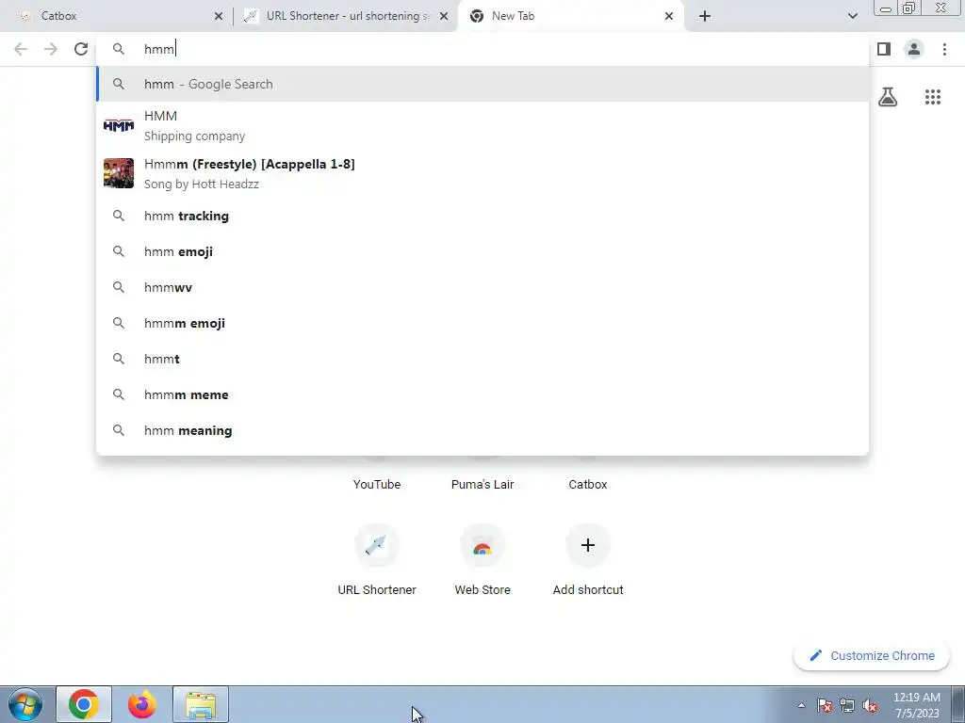Click the Chrome taskbar icon
The height and width of the screenshot is (723, 965).
click(x=84, y=704)
